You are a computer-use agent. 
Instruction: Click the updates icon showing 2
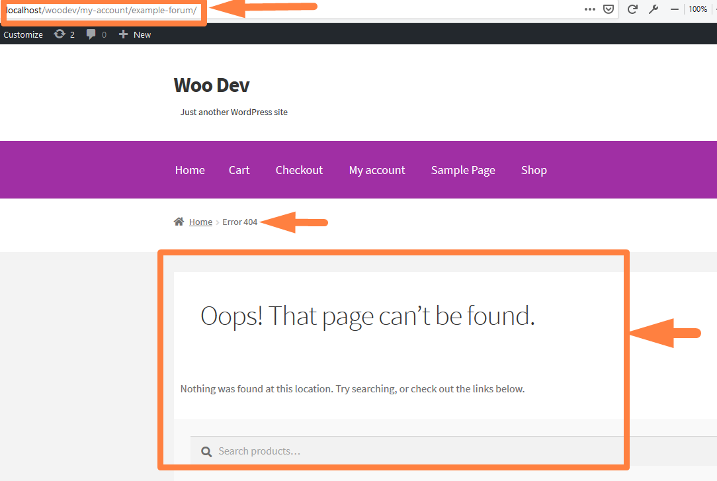point(64,34)
